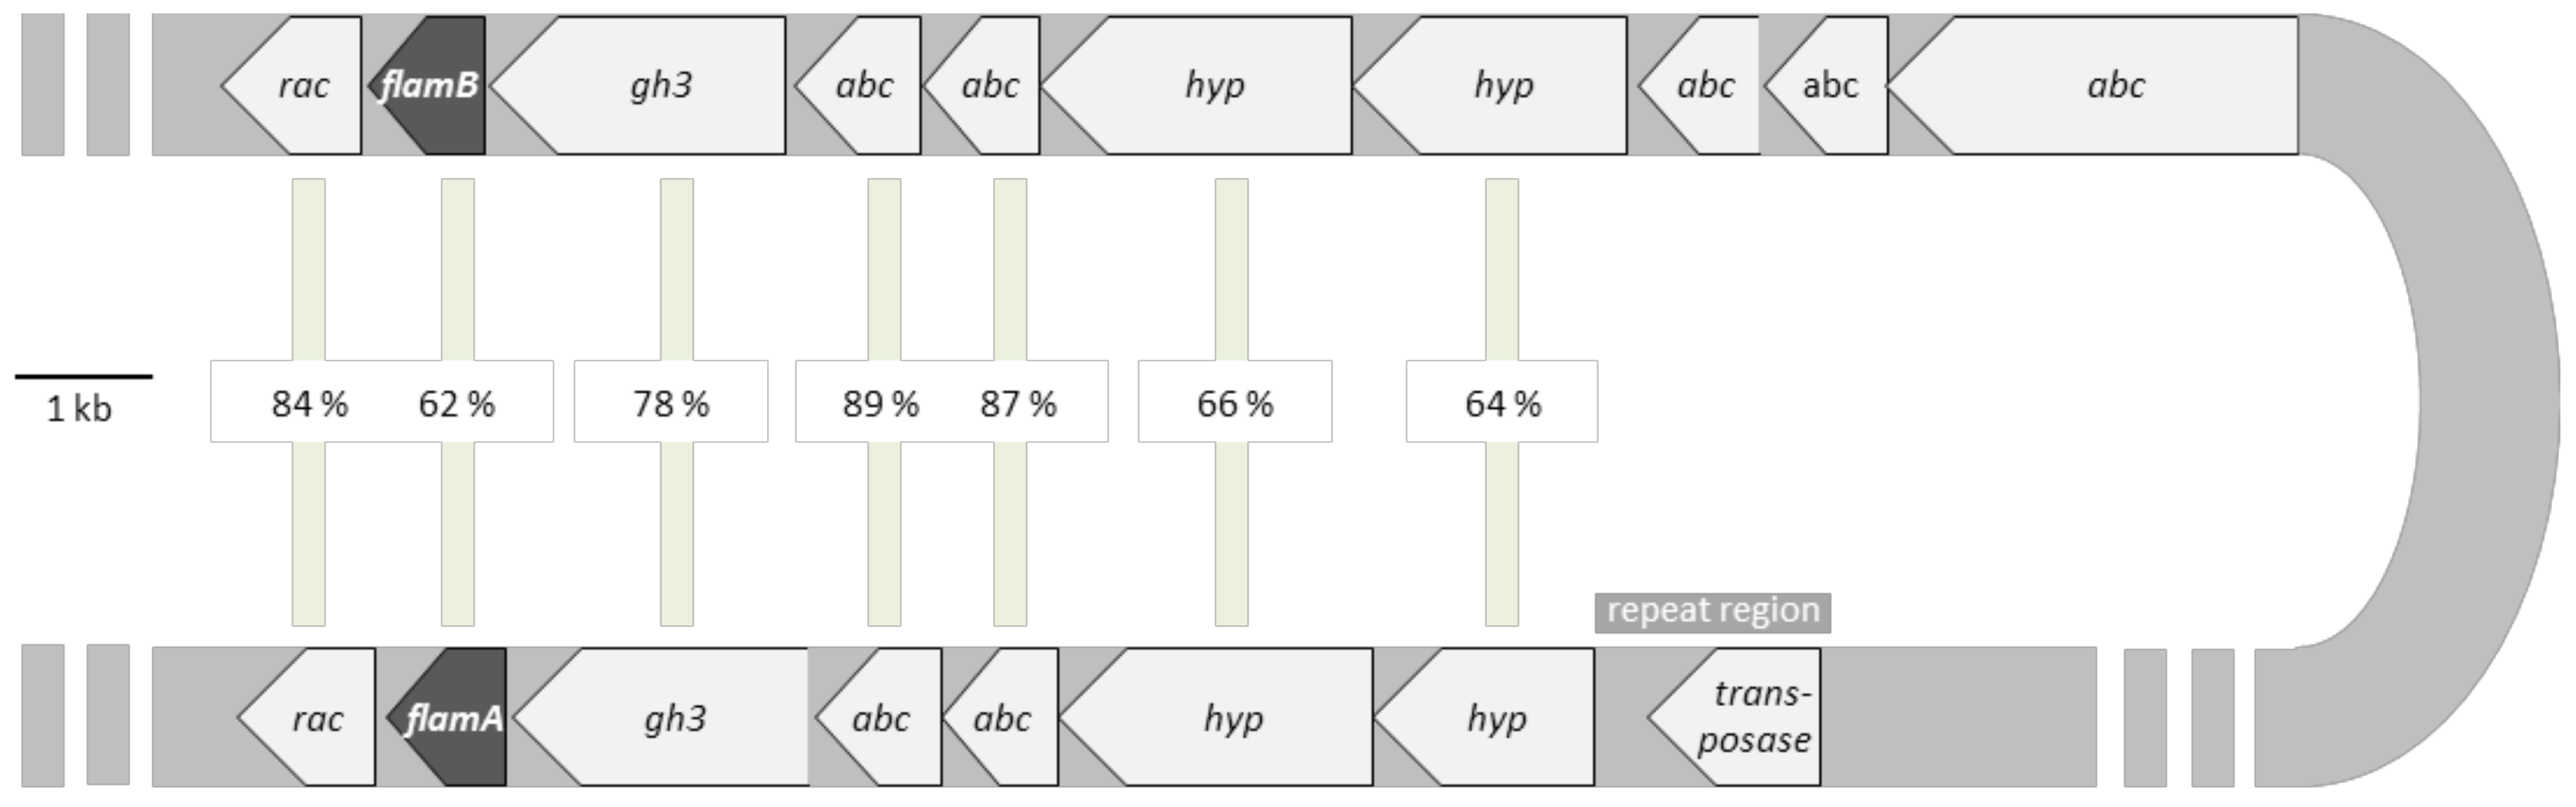The image size is (2576, 807).
Task: Click the 89 % identity label
Action: tap(881, 404)
